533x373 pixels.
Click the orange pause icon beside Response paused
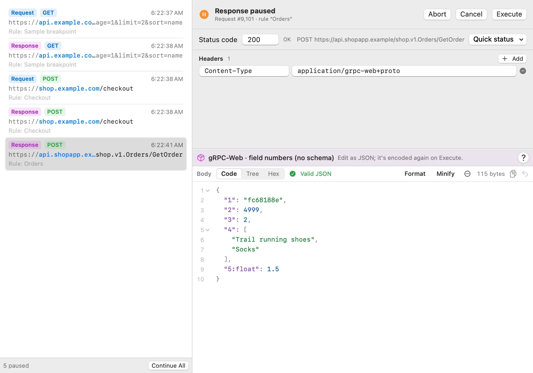point(204,14)
